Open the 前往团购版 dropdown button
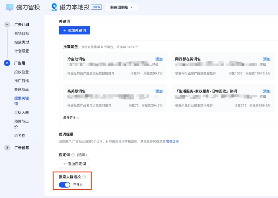The width and height of the screenshot is (278, 198). tap(121, 7)
